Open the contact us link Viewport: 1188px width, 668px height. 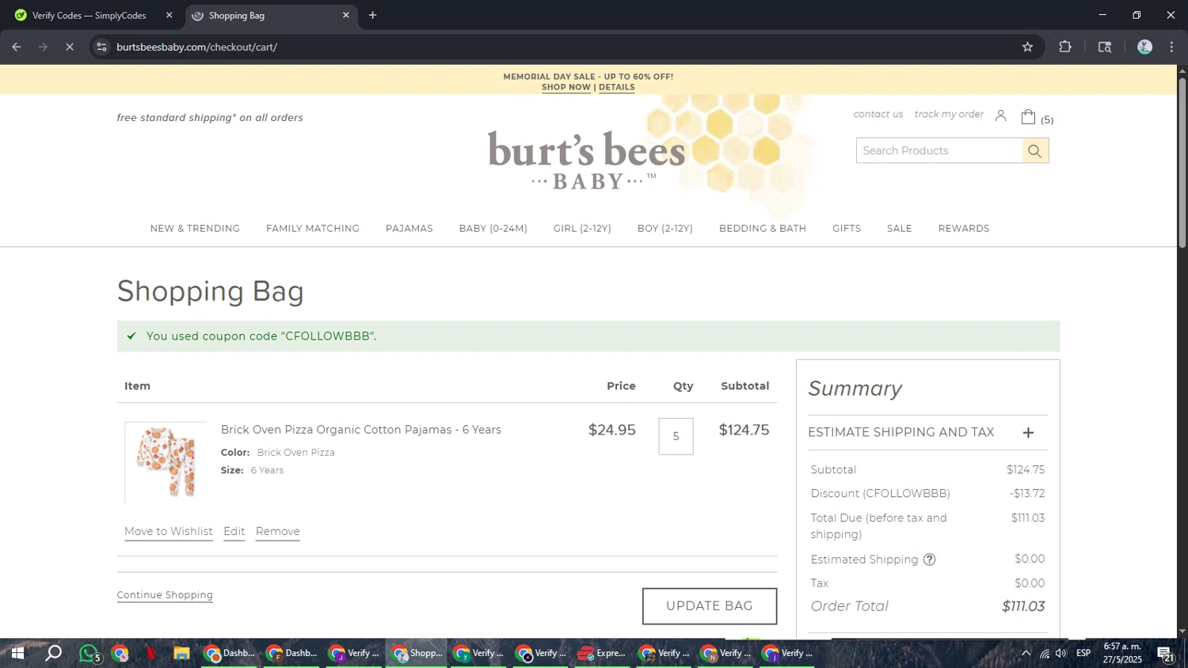pyautogui.click(x=878, y=115)
